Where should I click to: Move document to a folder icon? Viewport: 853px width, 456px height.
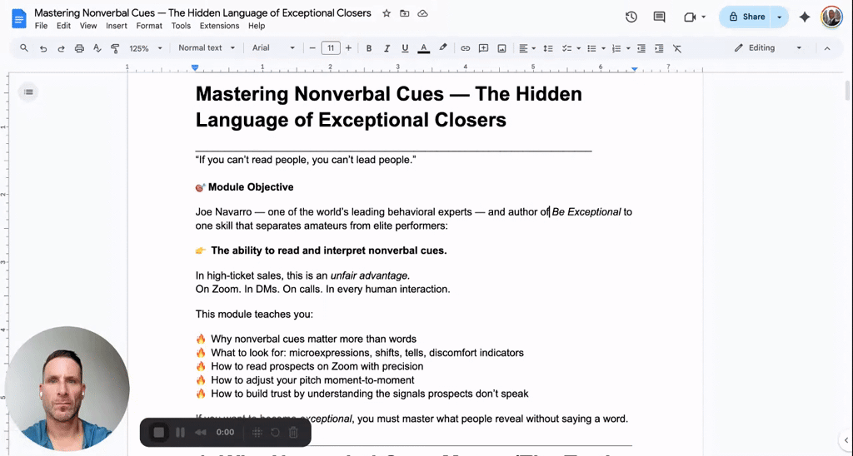pos(404,13)
